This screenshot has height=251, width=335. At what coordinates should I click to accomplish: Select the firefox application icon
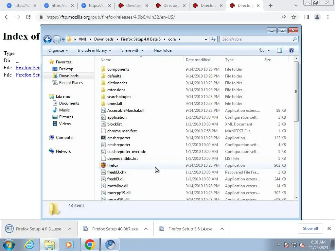click(103, 165)
